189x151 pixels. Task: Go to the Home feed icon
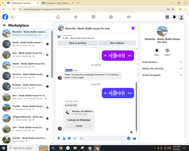point(58,17)
